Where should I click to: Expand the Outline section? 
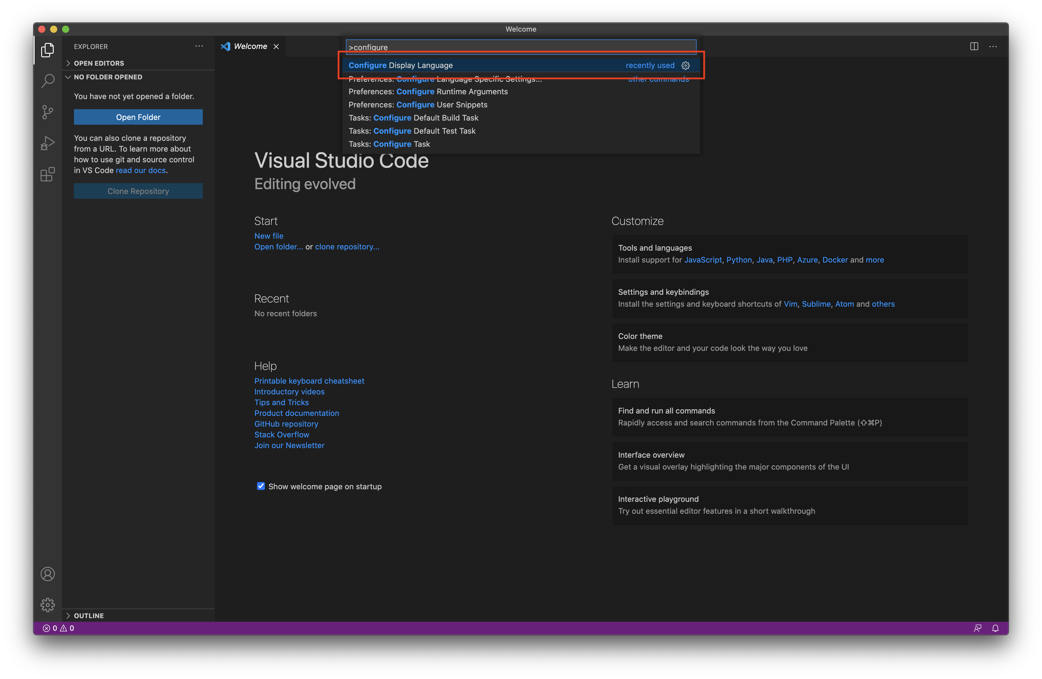[x=138, y=615]
